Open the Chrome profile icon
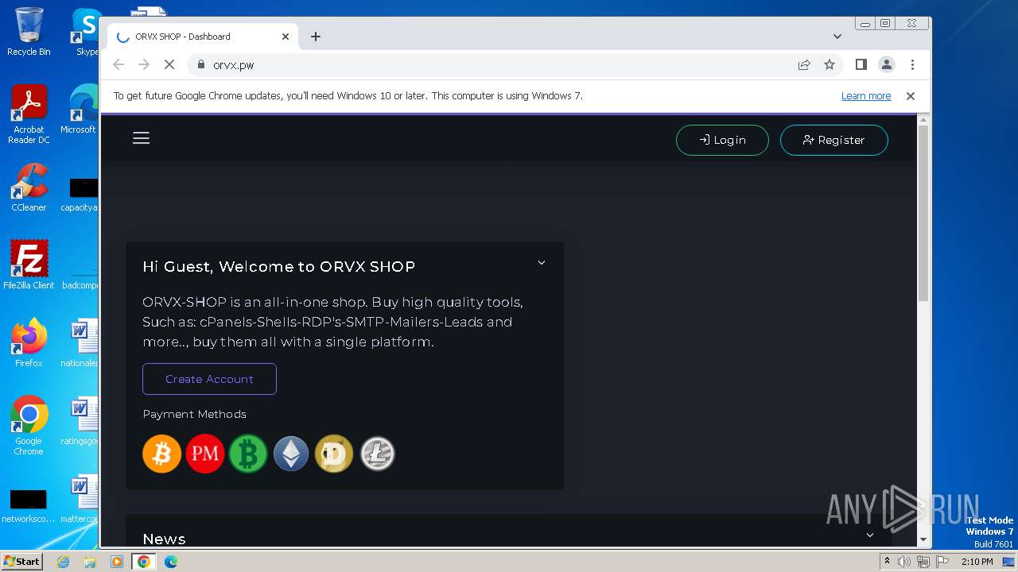The height and width of the screenshot is (572, 1018). coord(887,65)
